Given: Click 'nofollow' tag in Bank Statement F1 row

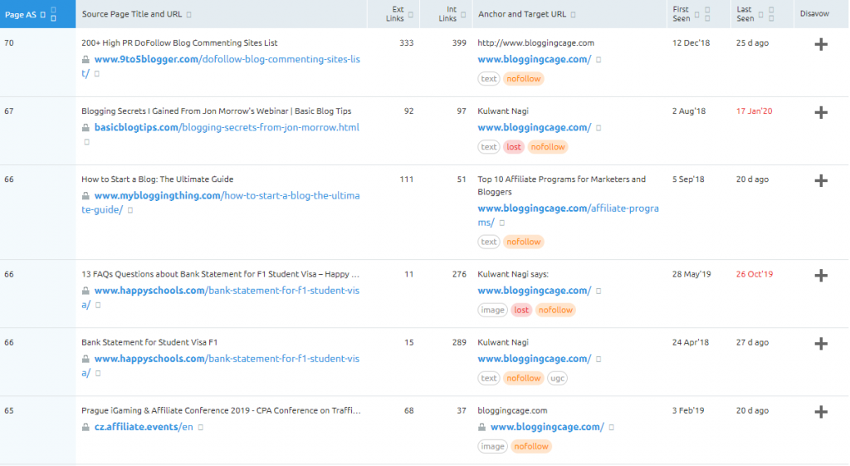Looking at the screenshot, I should (524, 379).
